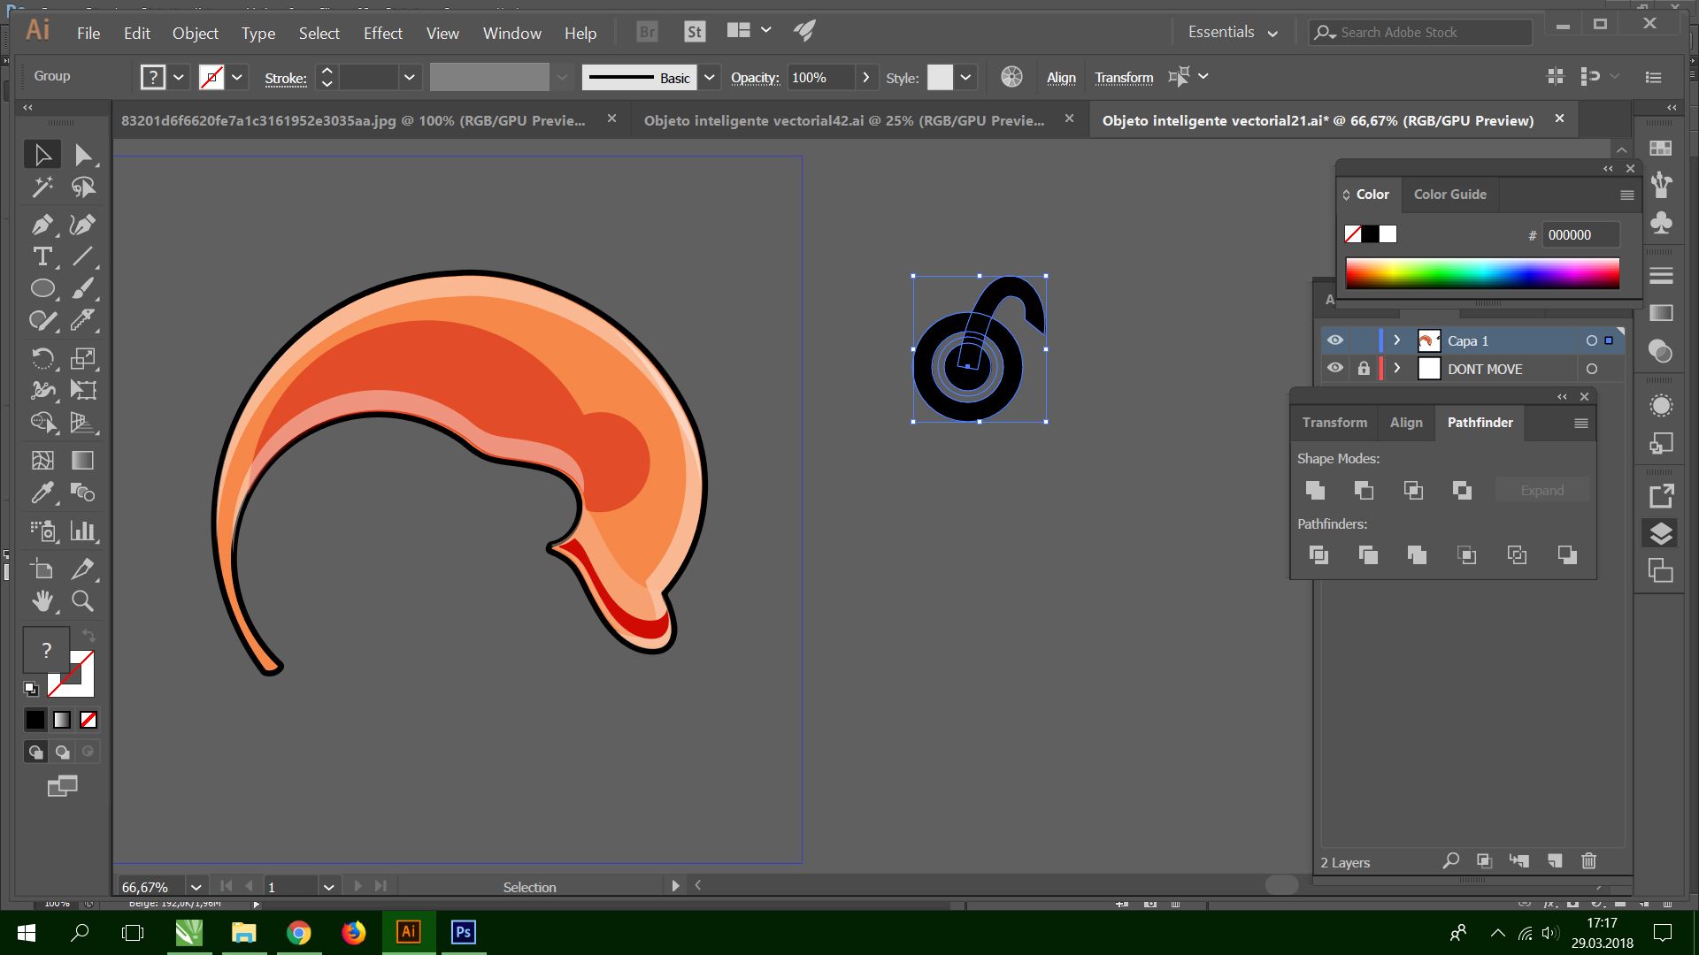Switch to the Color Guide tab
This screenshot has height=955, width=1699.
1449,194
